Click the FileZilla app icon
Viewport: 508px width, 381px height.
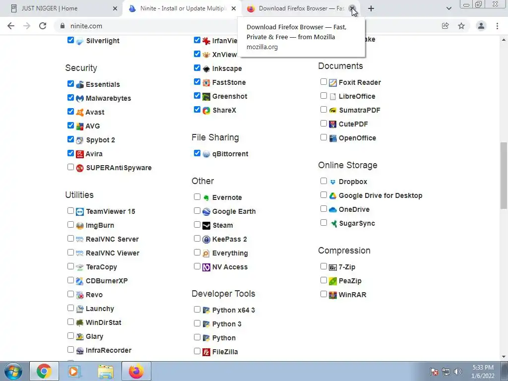(206, 352)
